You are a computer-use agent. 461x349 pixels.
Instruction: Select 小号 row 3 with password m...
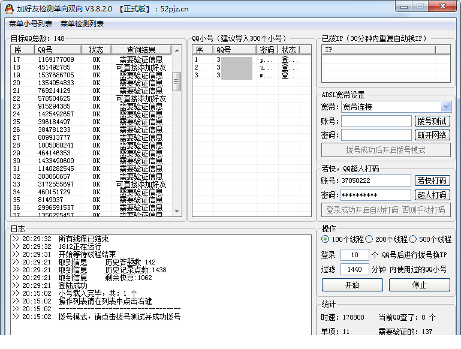(x=252, y=76)
